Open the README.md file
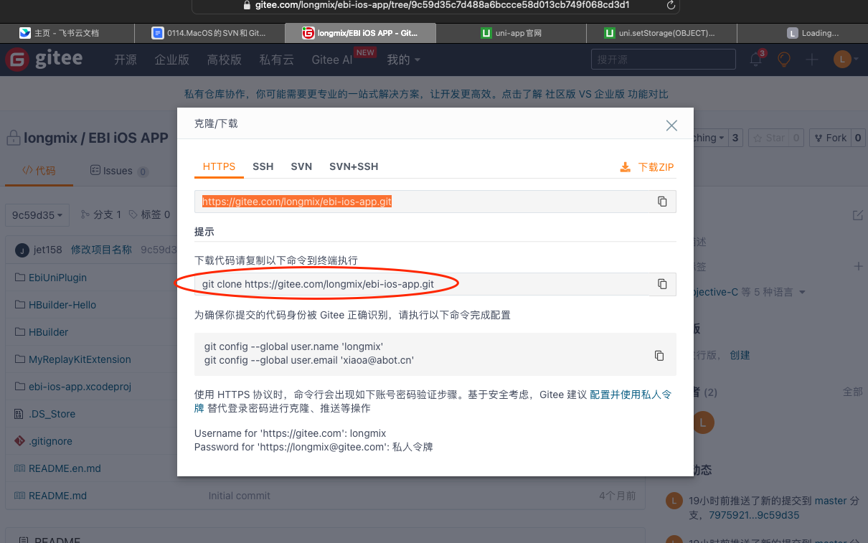This screenshot has width=868, height=543. [x=57, y=496]
